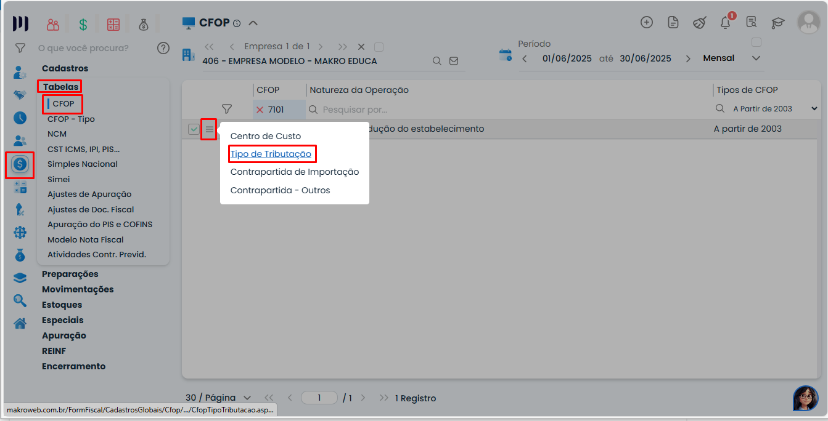
Task: Open the stacked layers sidebar module
Action: pos(20,278)
